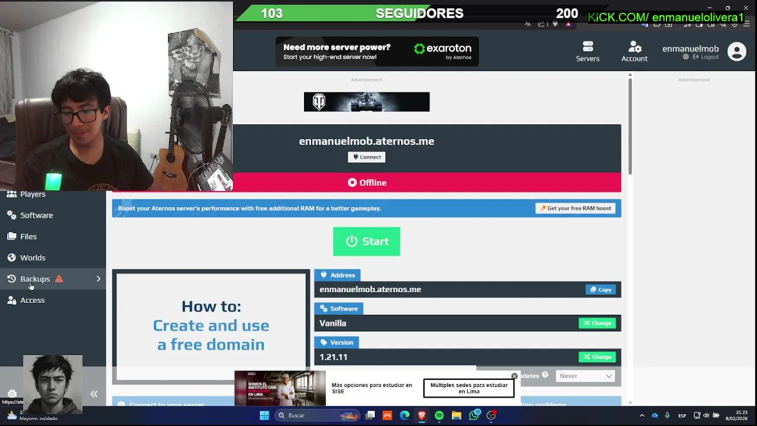Click the enmanuelmob username text

click(691, 49)
